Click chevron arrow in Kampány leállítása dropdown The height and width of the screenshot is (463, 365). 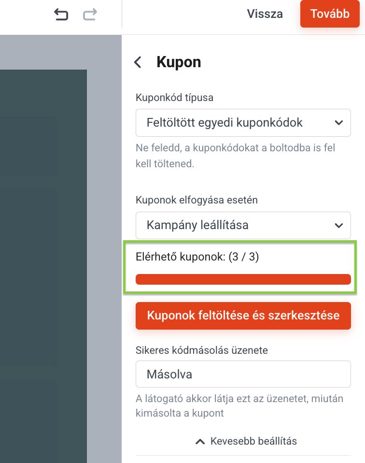coord(339,226)
